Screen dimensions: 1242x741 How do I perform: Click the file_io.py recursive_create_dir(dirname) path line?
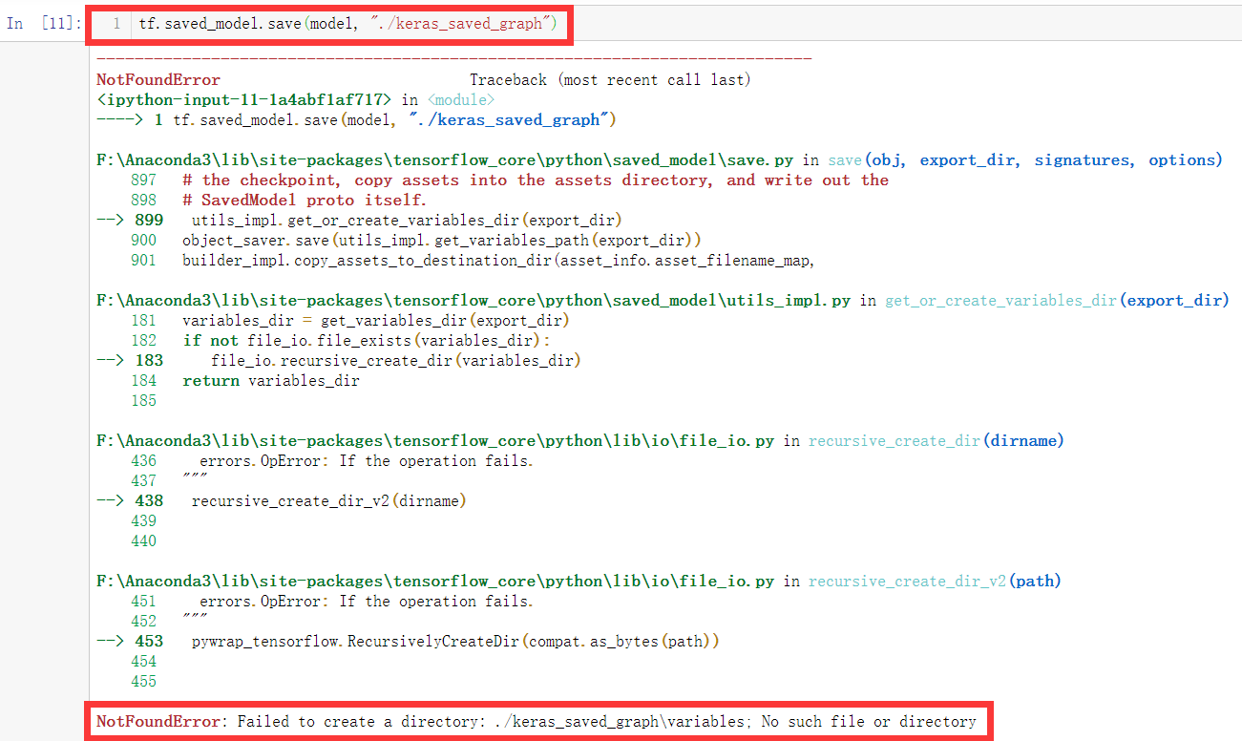click(580, 441)
